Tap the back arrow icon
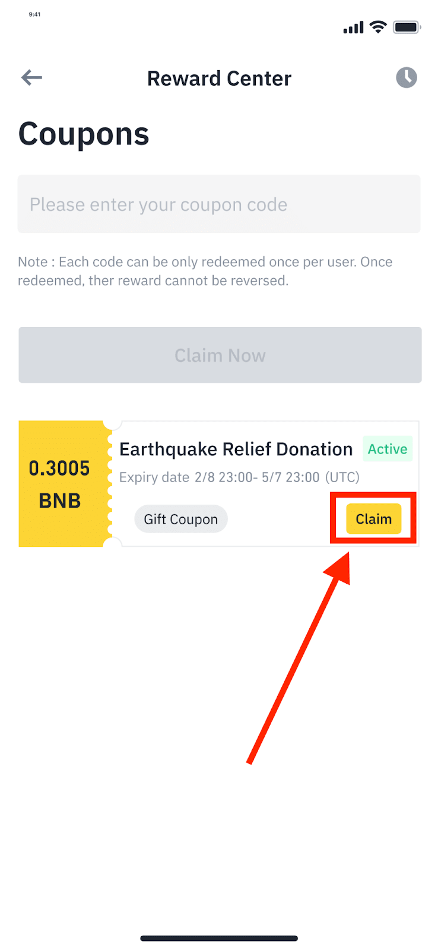The width and height of the screenshot is (438, 951). pyautogui.click(x=31, y=77)
